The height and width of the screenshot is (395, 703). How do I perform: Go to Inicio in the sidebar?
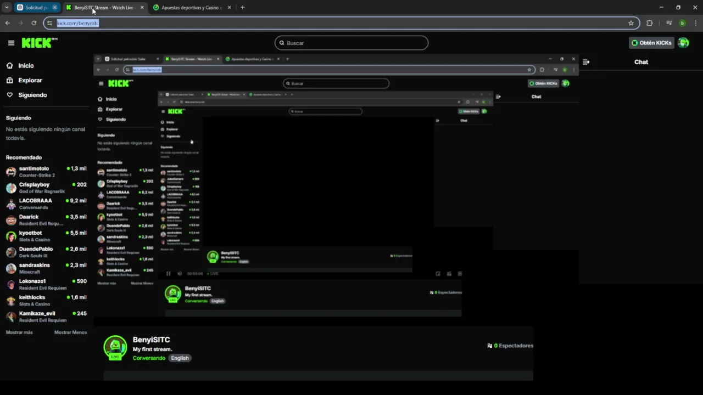coord(26,65)
